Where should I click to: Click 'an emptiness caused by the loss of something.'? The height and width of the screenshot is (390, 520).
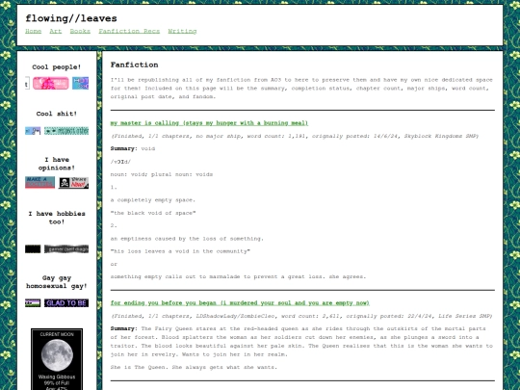[187, 239]
